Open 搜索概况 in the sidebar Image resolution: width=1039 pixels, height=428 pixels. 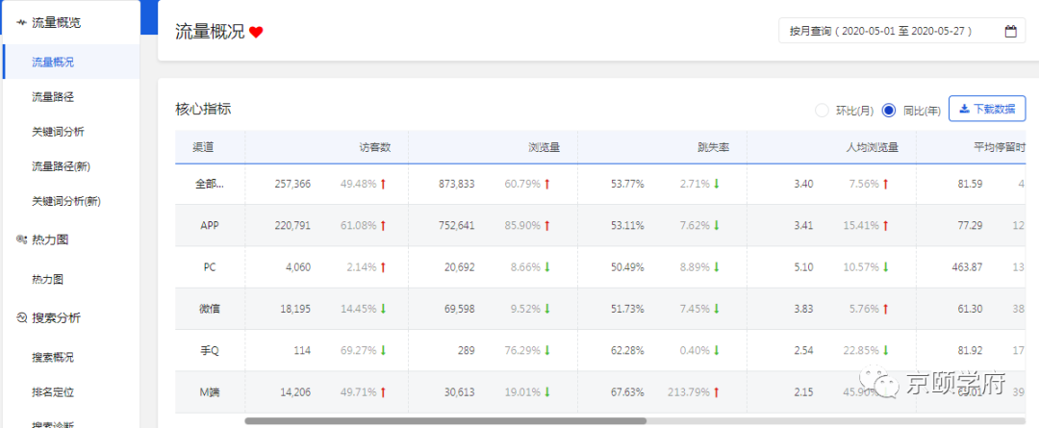(x=53, y=357)
